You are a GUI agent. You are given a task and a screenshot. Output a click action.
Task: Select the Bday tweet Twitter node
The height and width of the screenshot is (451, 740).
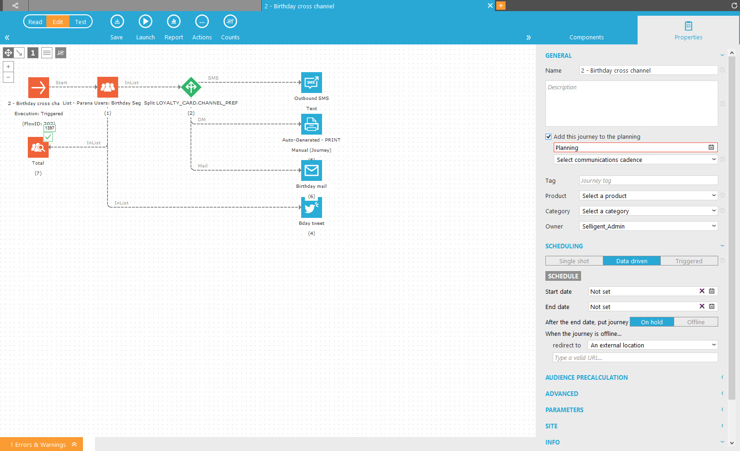tap(311, 208)
